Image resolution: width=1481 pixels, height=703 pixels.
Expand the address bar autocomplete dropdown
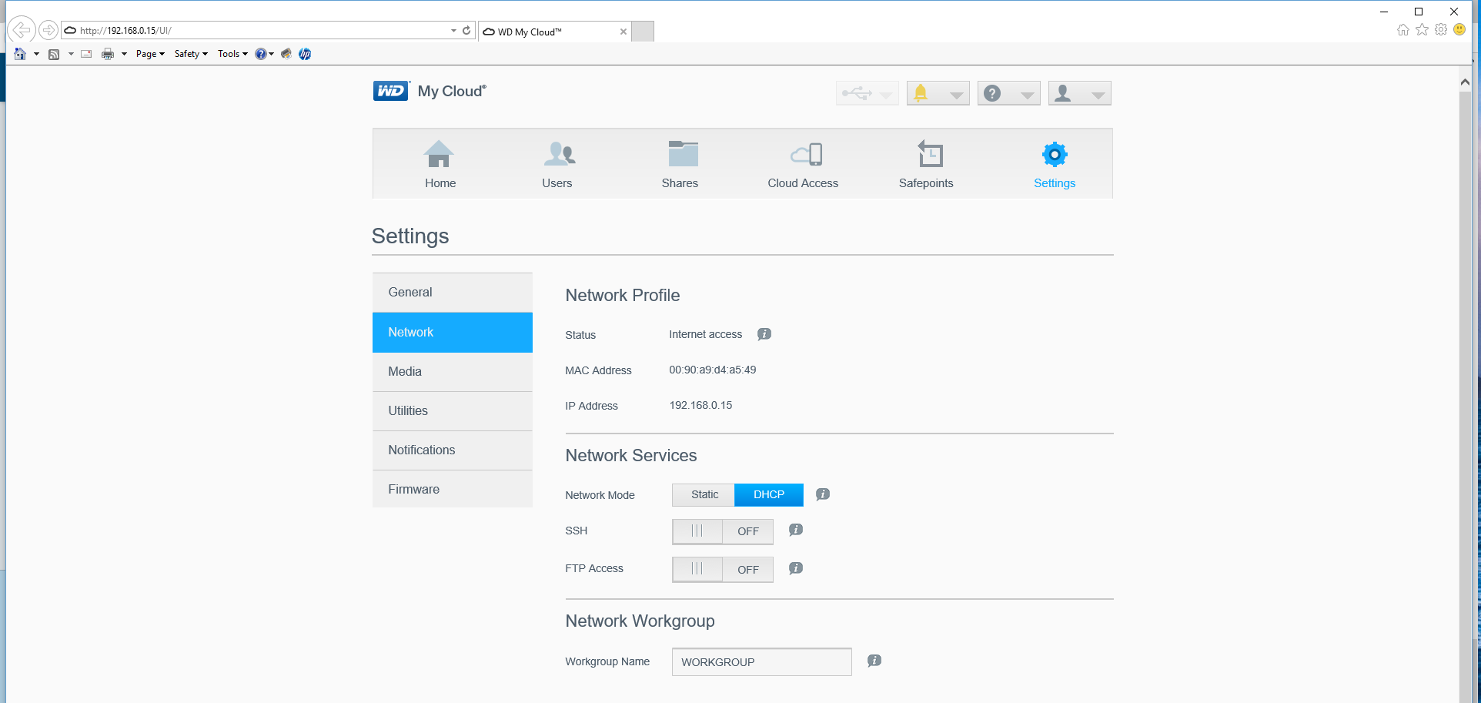tap(453, 31)
